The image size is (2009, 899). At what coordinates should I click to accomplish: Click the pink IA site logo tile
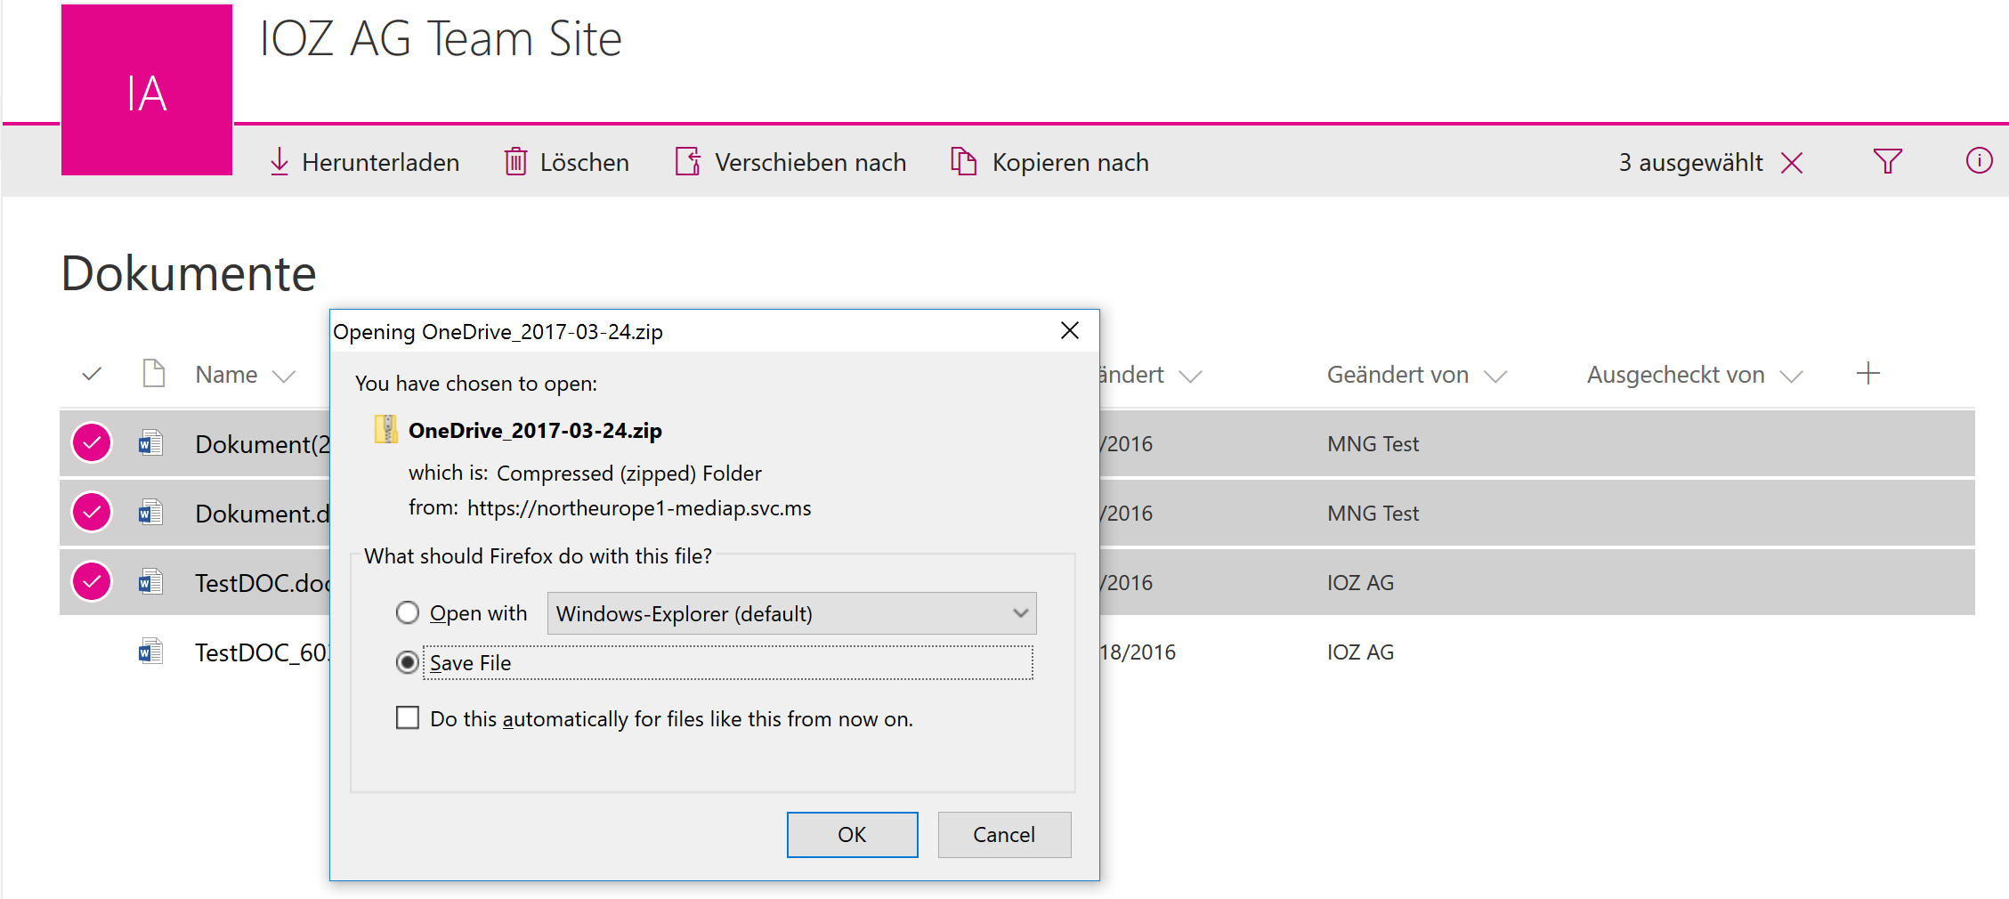tap(147, 90)
